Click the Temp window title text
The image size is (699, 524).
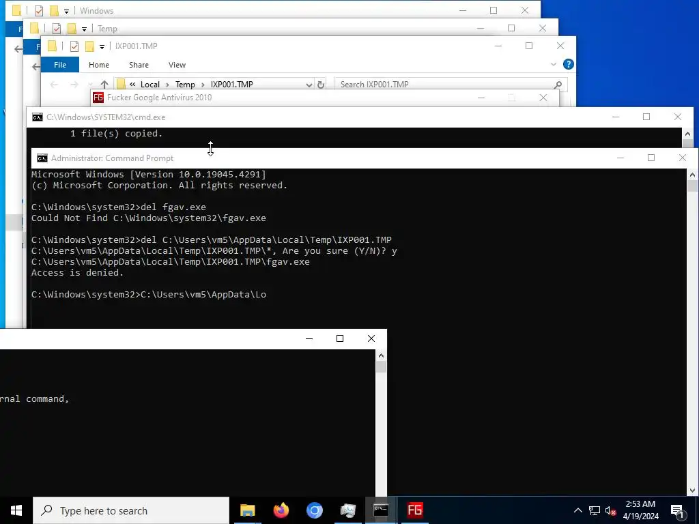(x=107, y=29)
